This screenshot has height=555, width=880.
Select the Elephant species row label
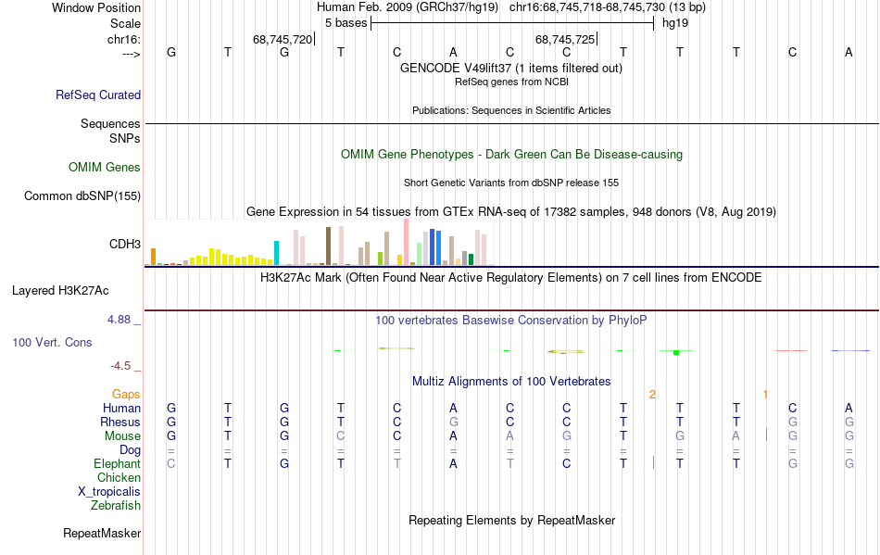coord(117,463)
